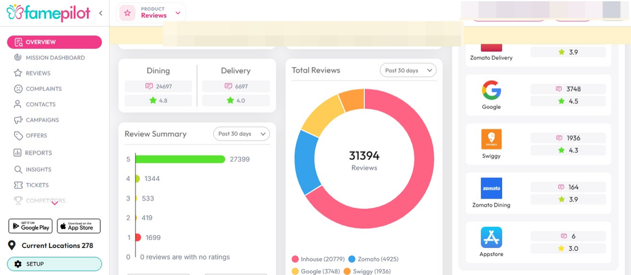
Task: Click the green 5-star rating bar
Action: [181, 159]
